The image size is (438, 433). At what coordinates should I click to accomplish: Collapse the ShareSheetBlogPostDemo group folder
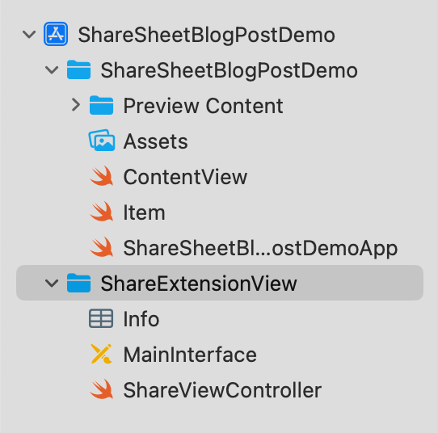tap(52, 69)
